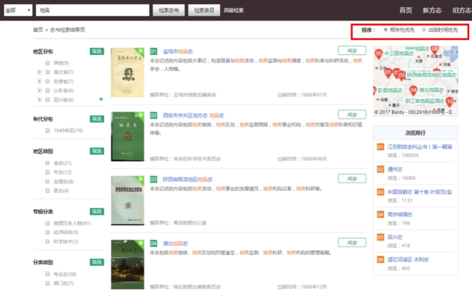The height and width of the screenshot is (291, 472).
Task: Click the 04 number badge beside 湖北地震志
Action: pos(154,243)
